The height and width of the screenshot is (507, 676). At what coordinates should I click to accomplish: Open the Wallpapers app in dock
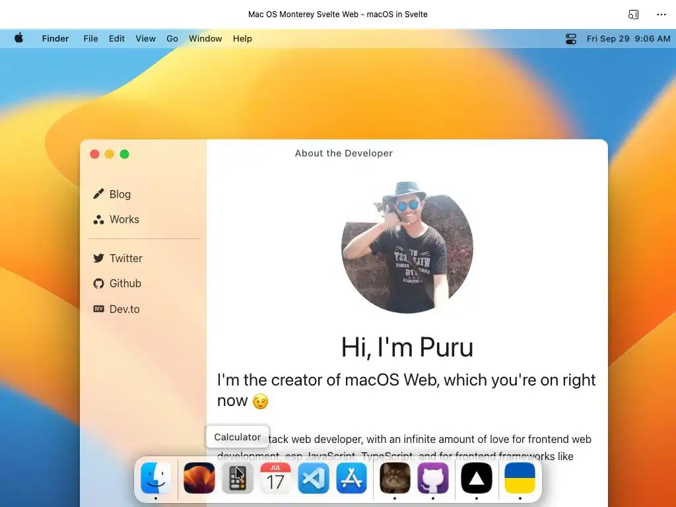[199, 478]
